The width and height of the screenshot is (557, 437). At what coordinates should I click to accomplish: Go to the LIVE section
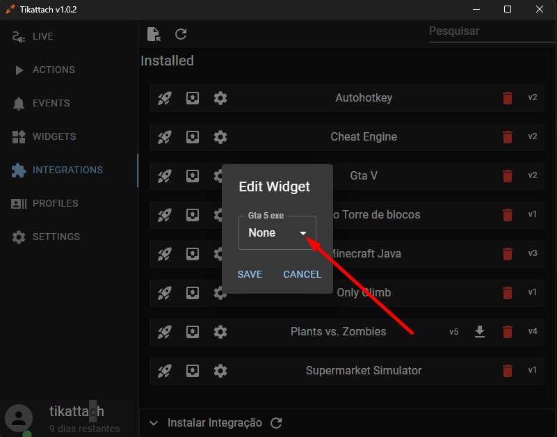click(x=69, y=36)
